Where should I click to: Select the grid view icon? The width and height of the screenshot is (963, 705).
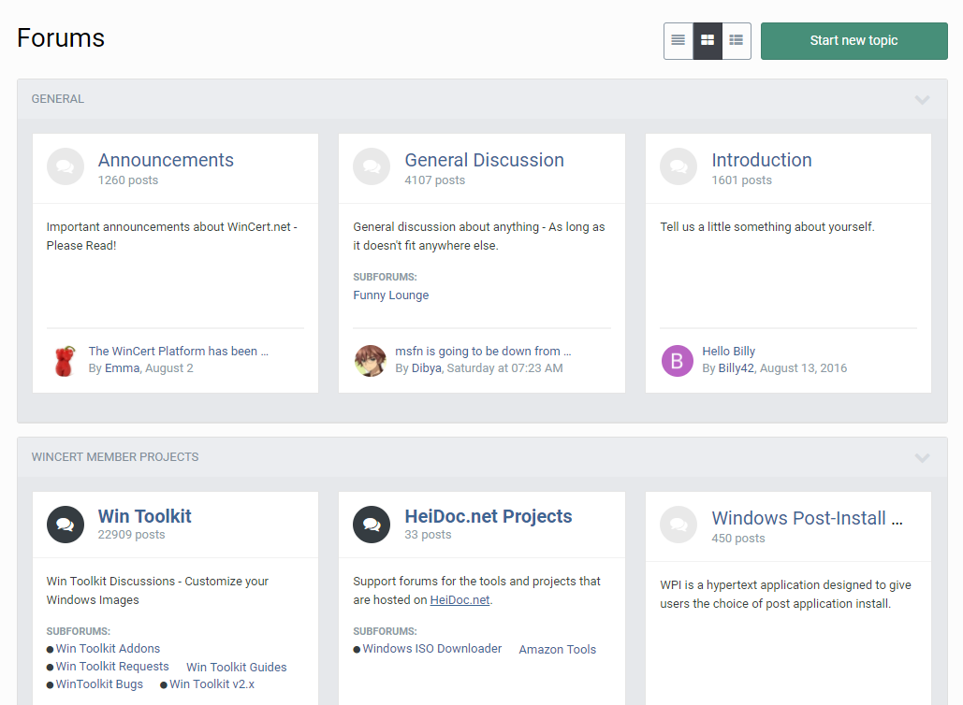708,40
